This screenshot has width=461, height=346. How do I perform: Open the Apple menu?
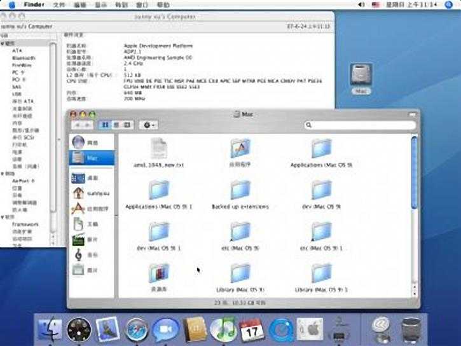[12, 4]
